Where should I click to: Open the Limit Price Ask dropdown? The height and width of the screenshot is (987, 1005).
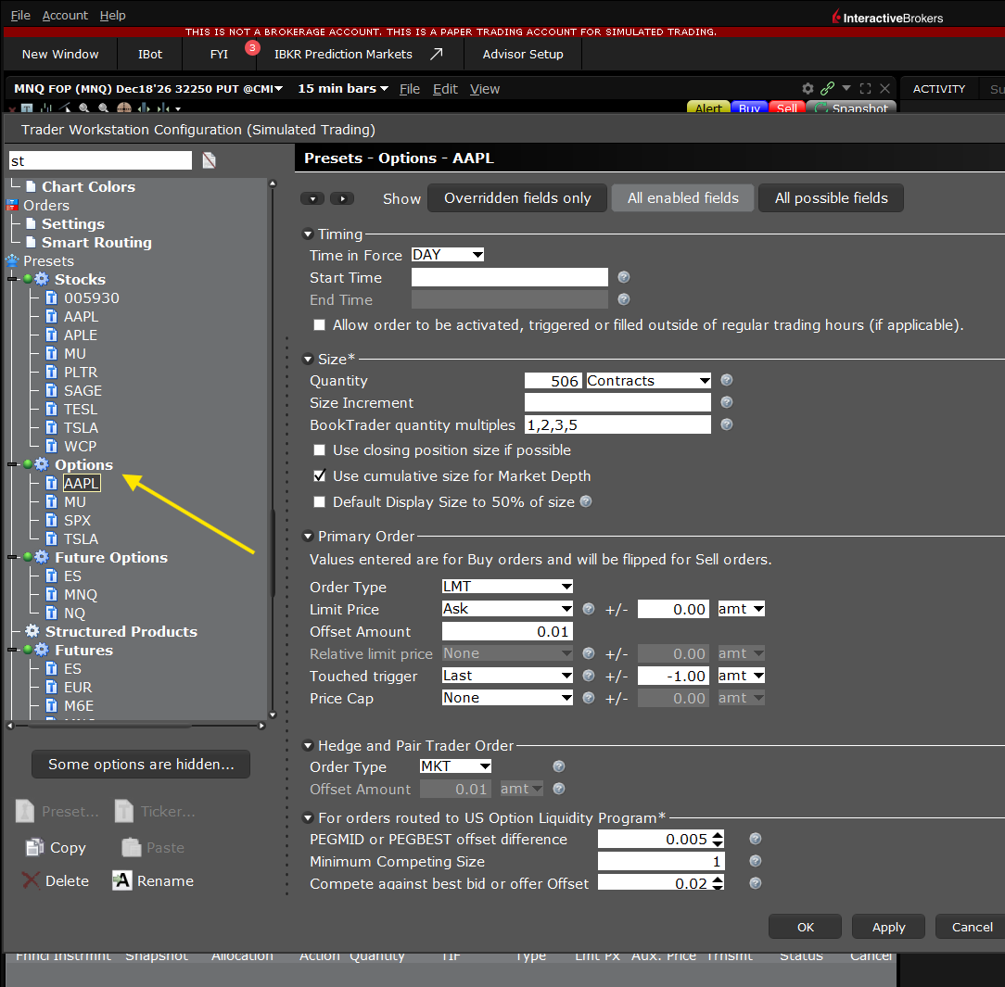coord(507,609)
